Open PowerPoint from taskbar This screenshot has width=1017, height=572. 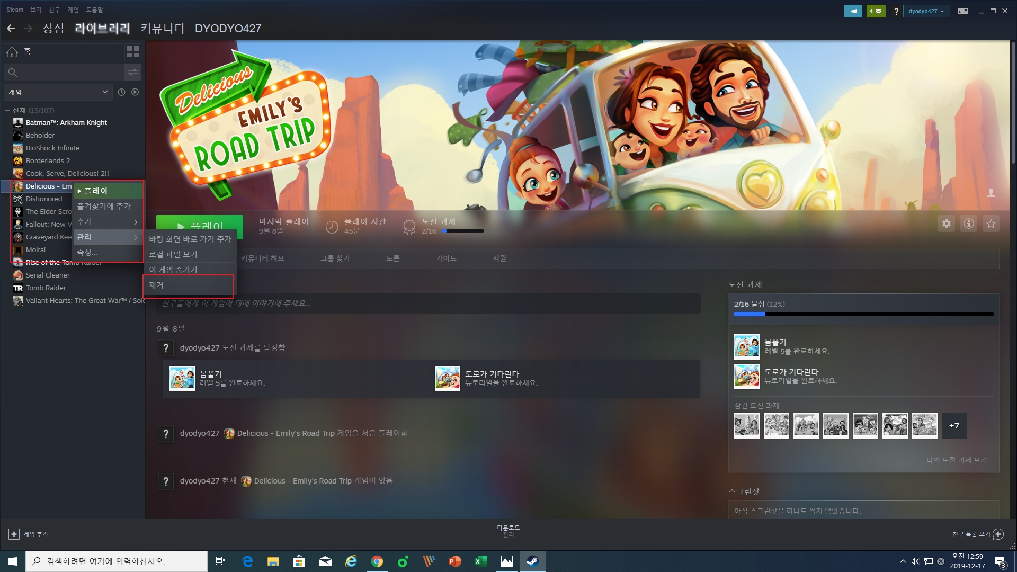click(455, 561)
